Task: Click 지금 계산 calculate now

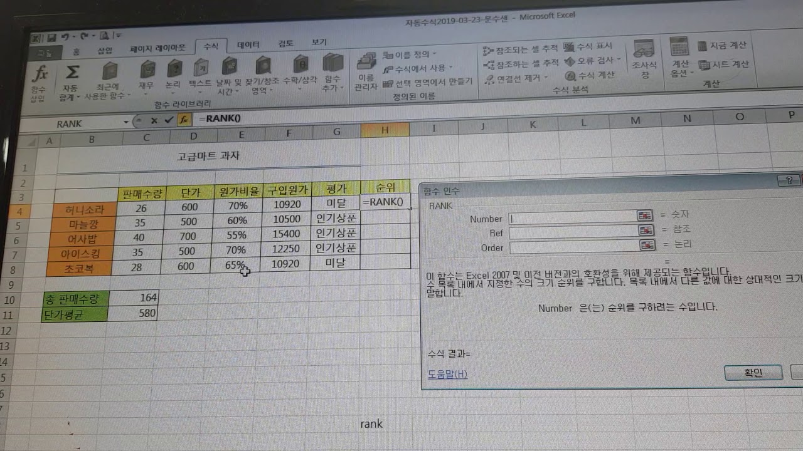Action: coord(722,46)
